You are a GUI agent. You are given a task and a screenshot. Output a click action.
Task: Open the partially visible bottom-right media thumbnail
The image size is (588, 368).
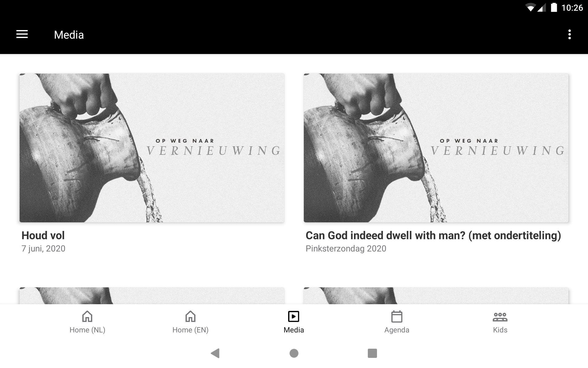tap(436, 296)
